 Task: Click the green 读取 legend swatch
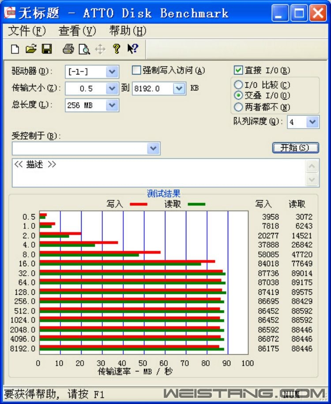(x=196, y=204)
